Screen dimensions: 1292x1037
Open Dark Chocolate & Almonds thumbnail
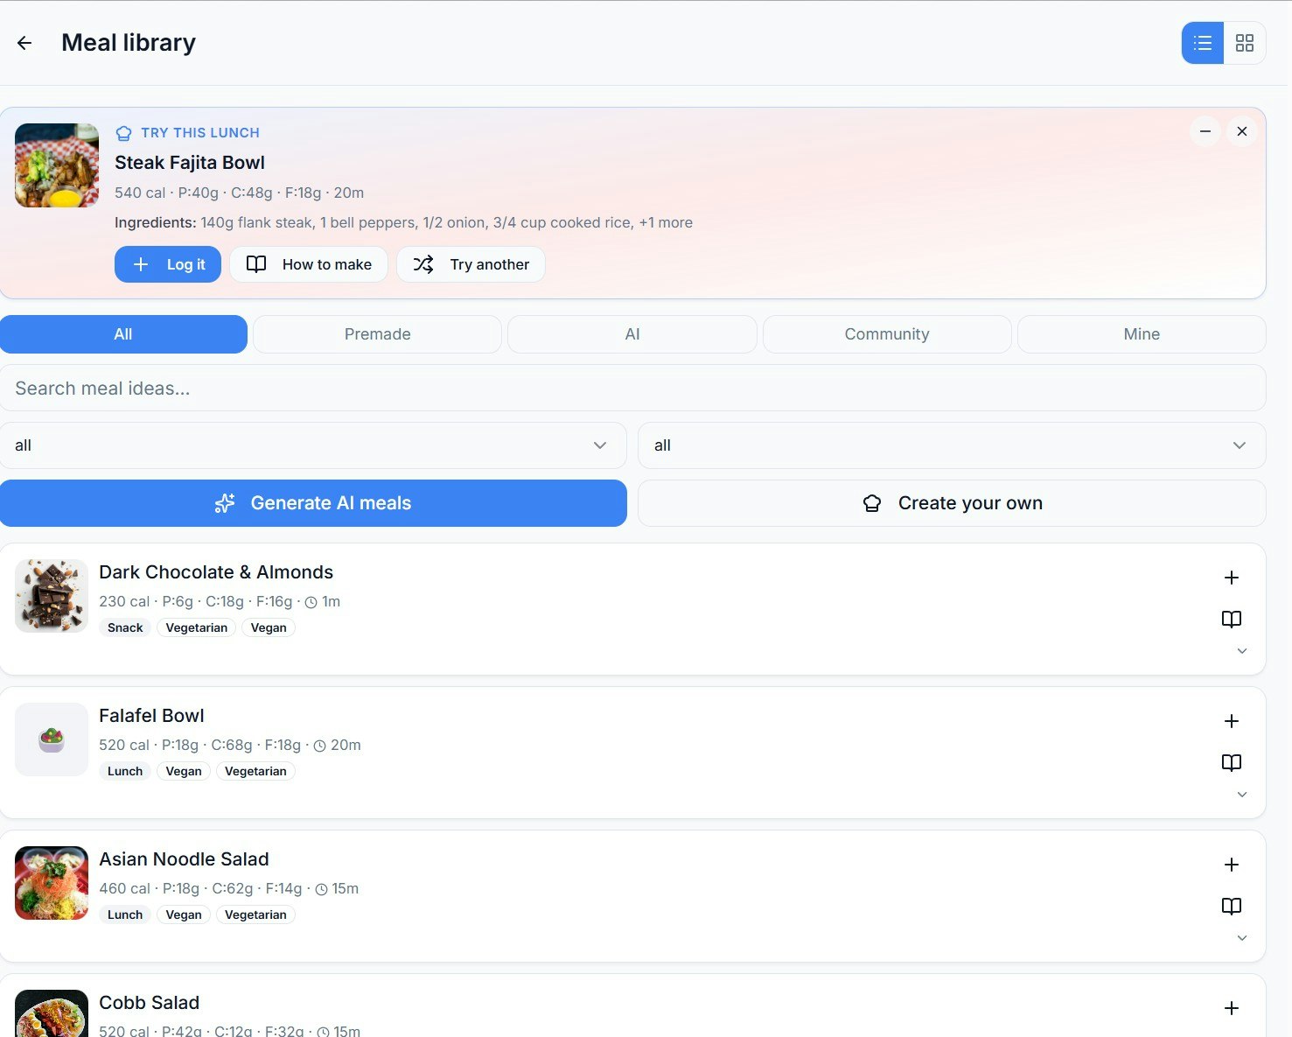point(52,596)
